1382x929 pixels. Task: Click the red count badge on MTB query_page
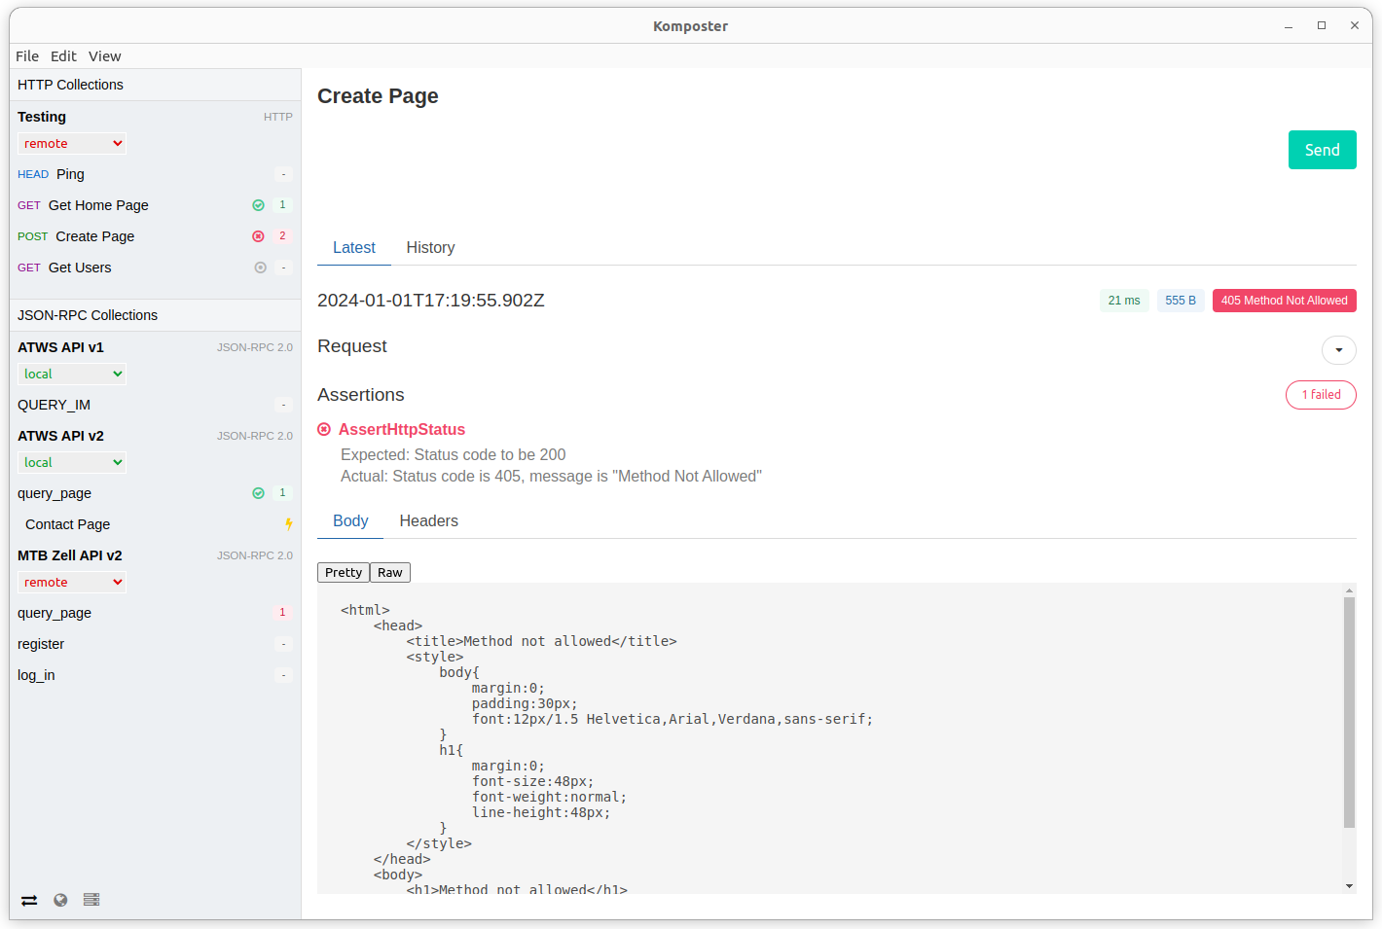coord(283,613)
